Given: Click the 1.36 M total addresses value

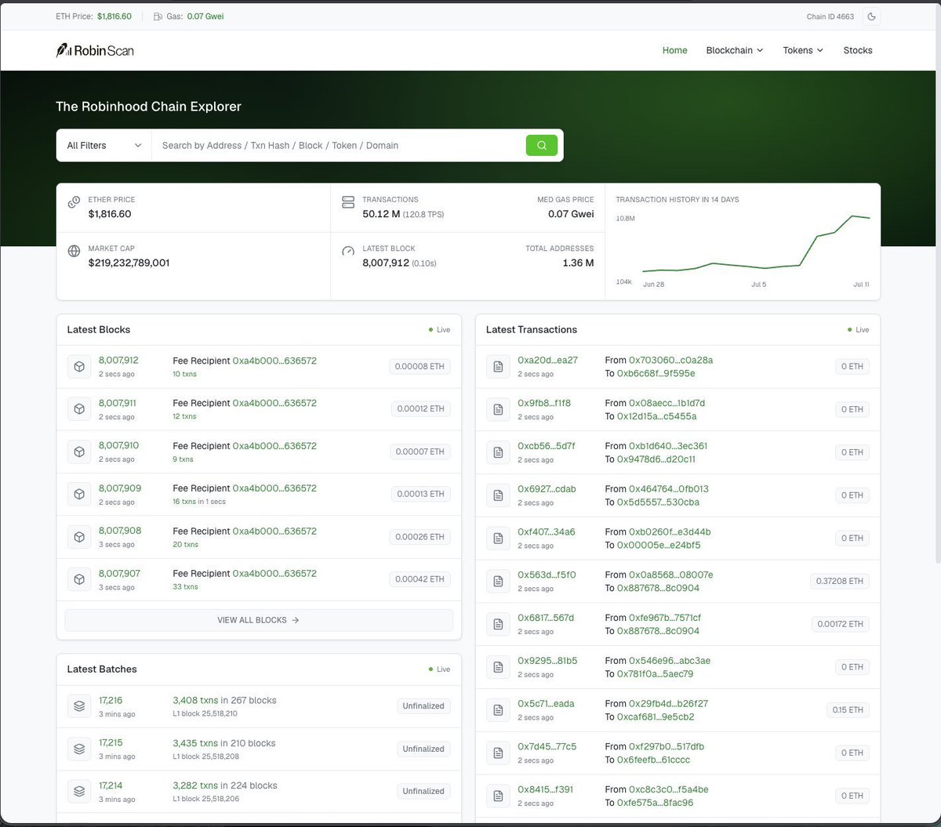Looking at the screenshot, I should click(x=578, y=263).
